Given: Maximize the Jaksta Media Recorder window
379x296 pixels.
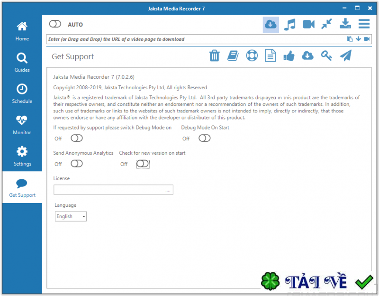Looking at the screenshot, I should 357,8.
